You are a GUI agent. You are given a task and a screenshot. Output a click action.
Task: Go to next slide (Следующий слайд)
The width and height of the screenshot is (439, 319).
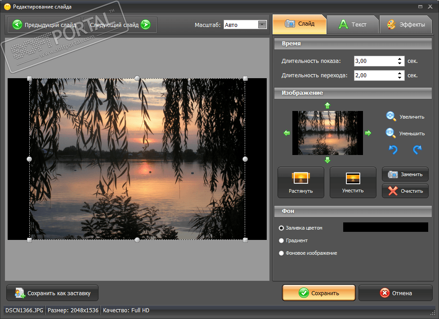pos(120,25)
